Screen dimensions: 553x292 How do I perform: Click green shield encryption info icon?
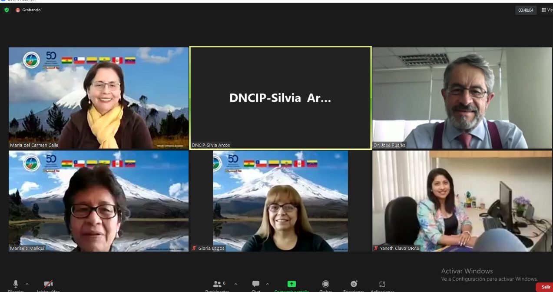(7, 10)
